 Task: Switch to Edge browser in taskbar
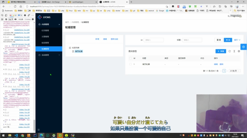pyautogui.click(x=41, y=135)
